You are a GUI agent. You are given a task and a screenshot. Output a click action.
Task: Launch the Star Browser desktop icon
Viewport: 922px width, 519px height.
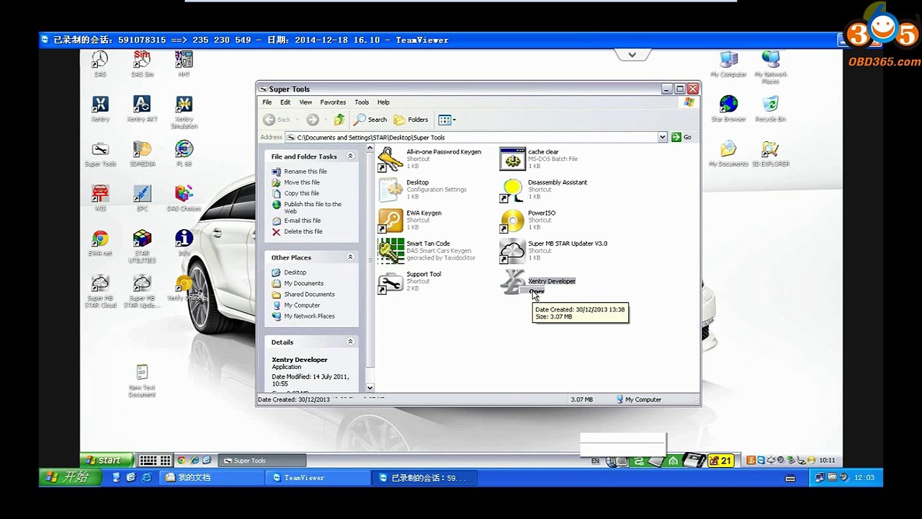click(x=728, y=108)
